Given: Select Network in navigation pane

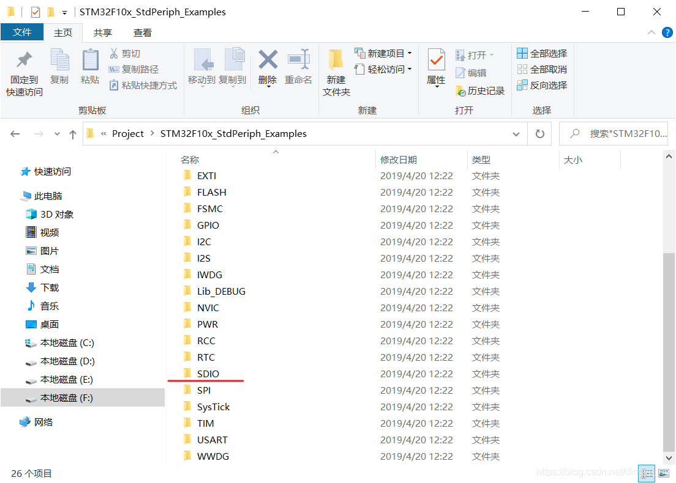Looking at the screenshot, I should click(36, 422).
